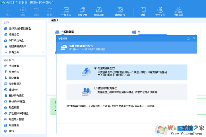Click the 重做 (redo) toolbar icon
206x137 pixels.
[x=49, y=12]
